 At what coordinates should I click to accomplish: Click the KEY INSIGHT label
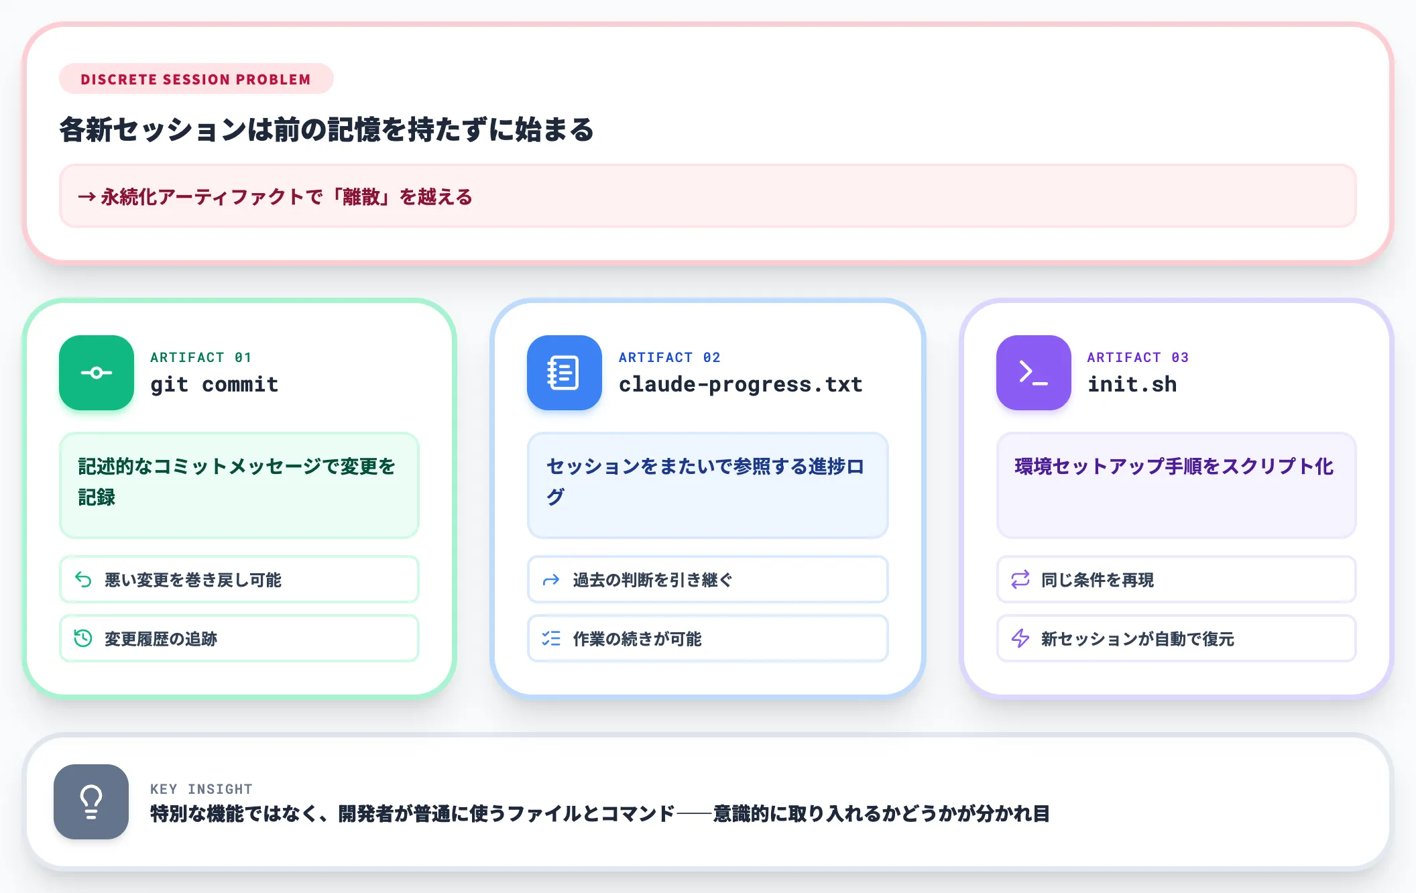(x=201, y=789)
